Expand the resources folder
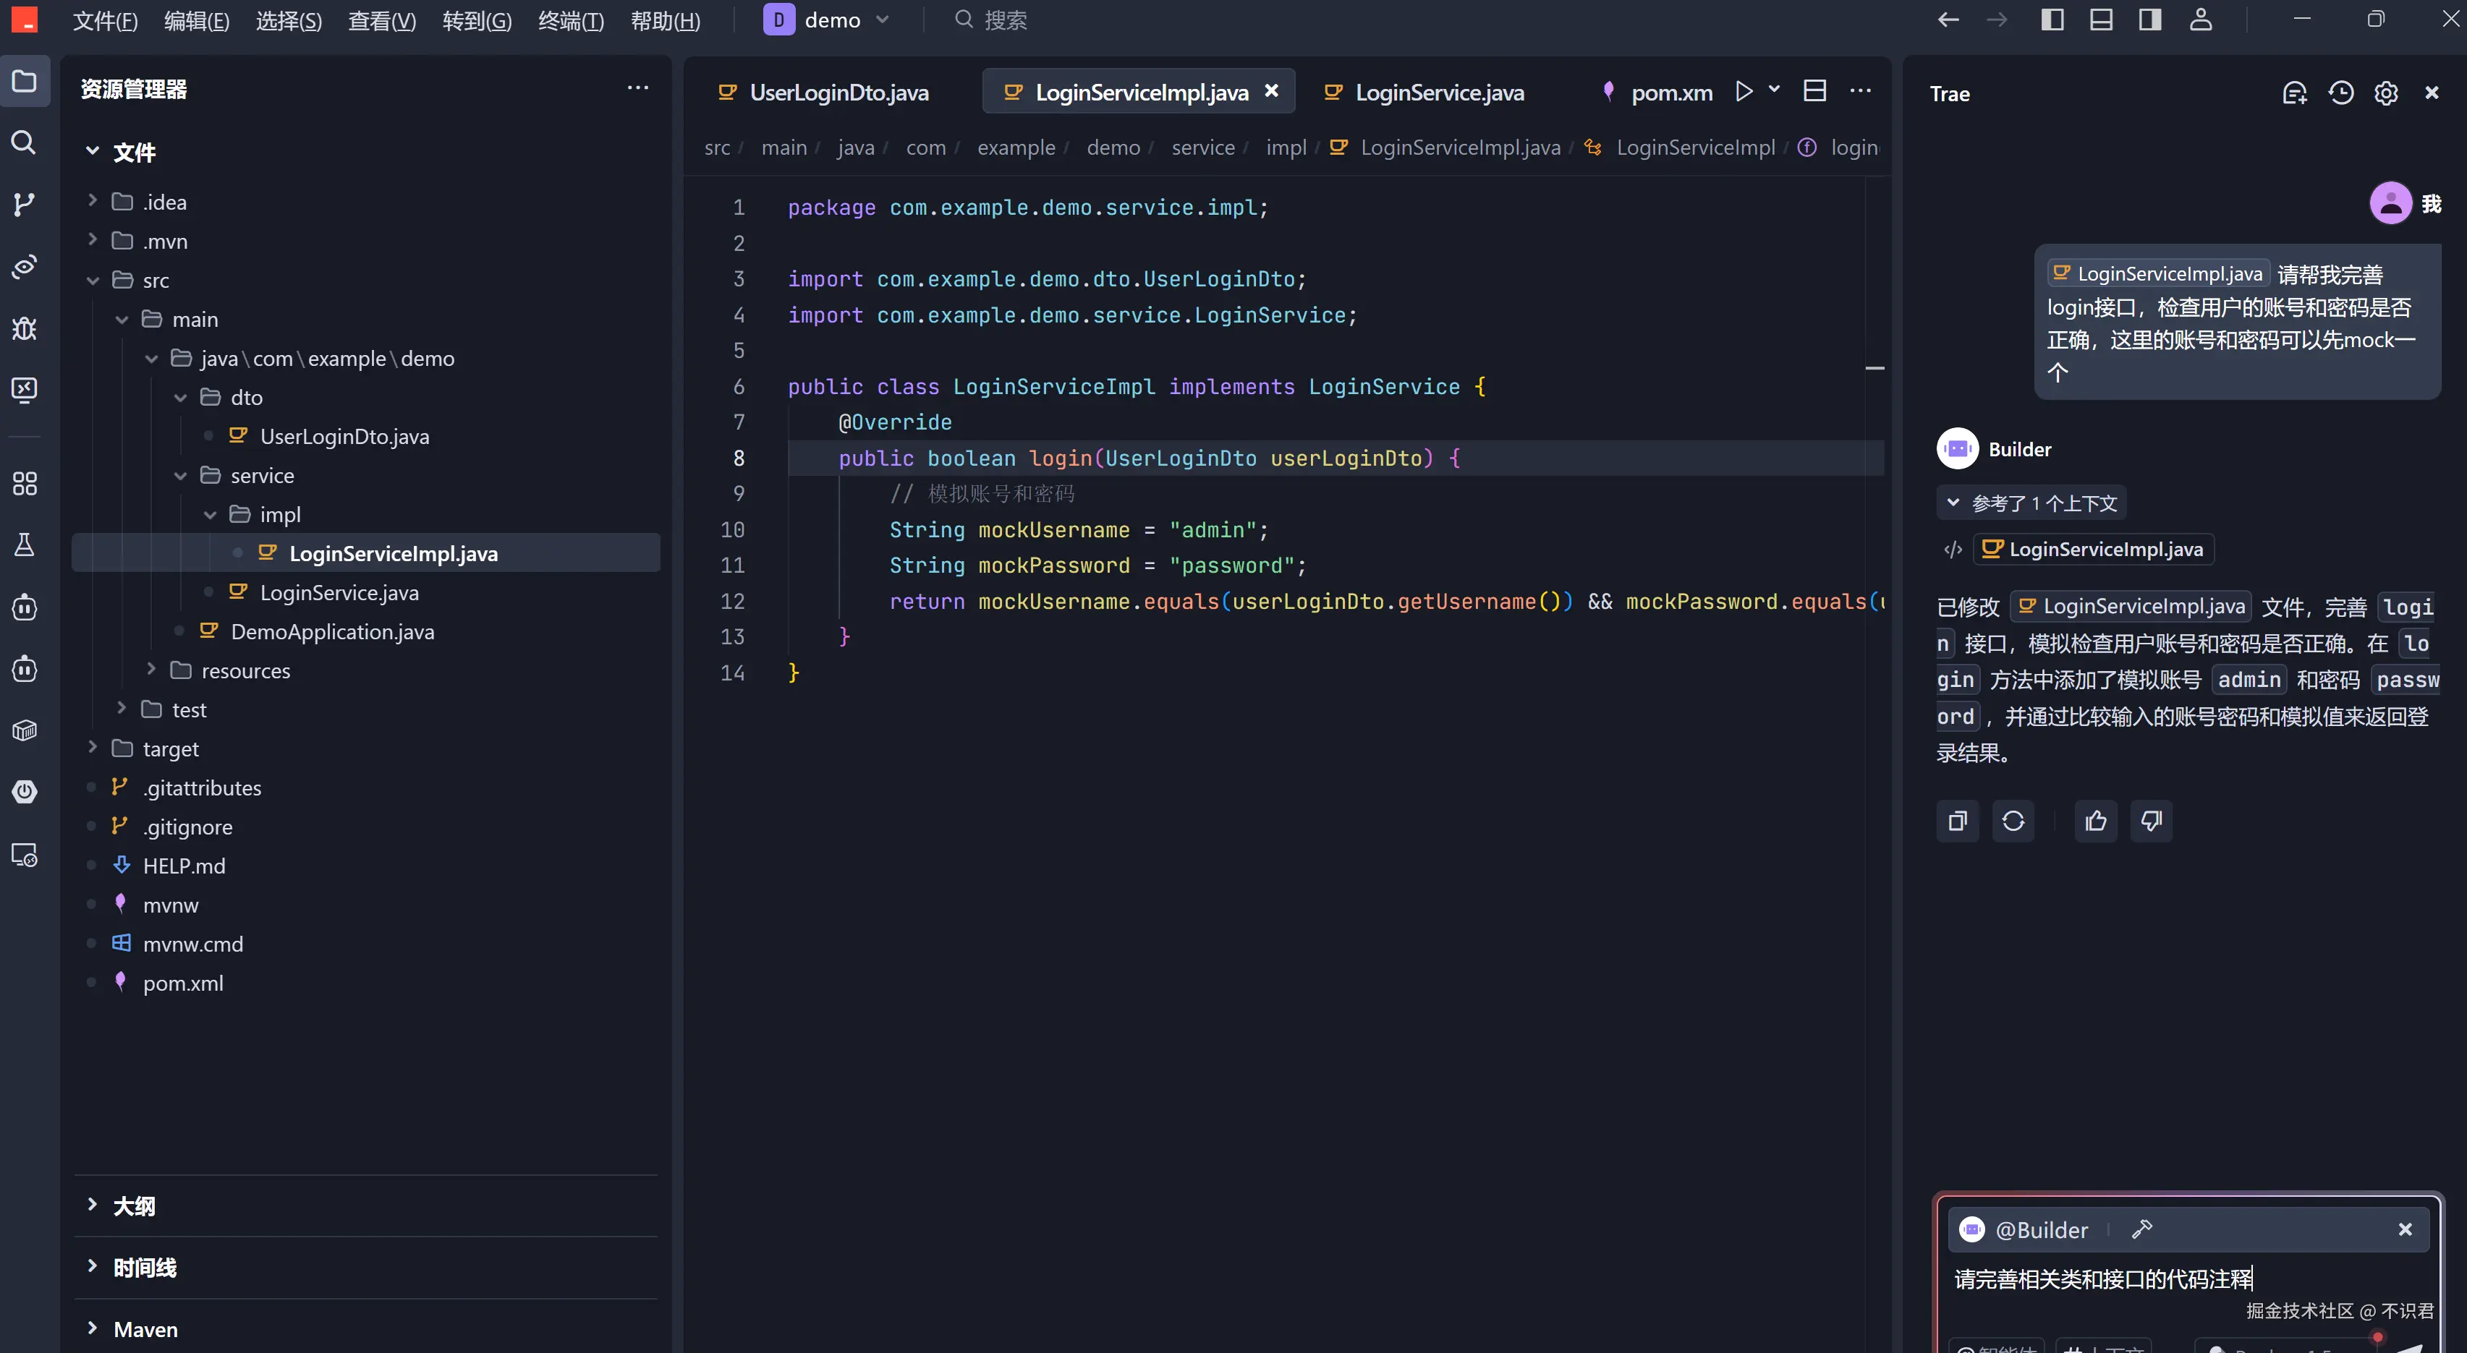Screen dimensions: 2467x1353 [245, 670]
